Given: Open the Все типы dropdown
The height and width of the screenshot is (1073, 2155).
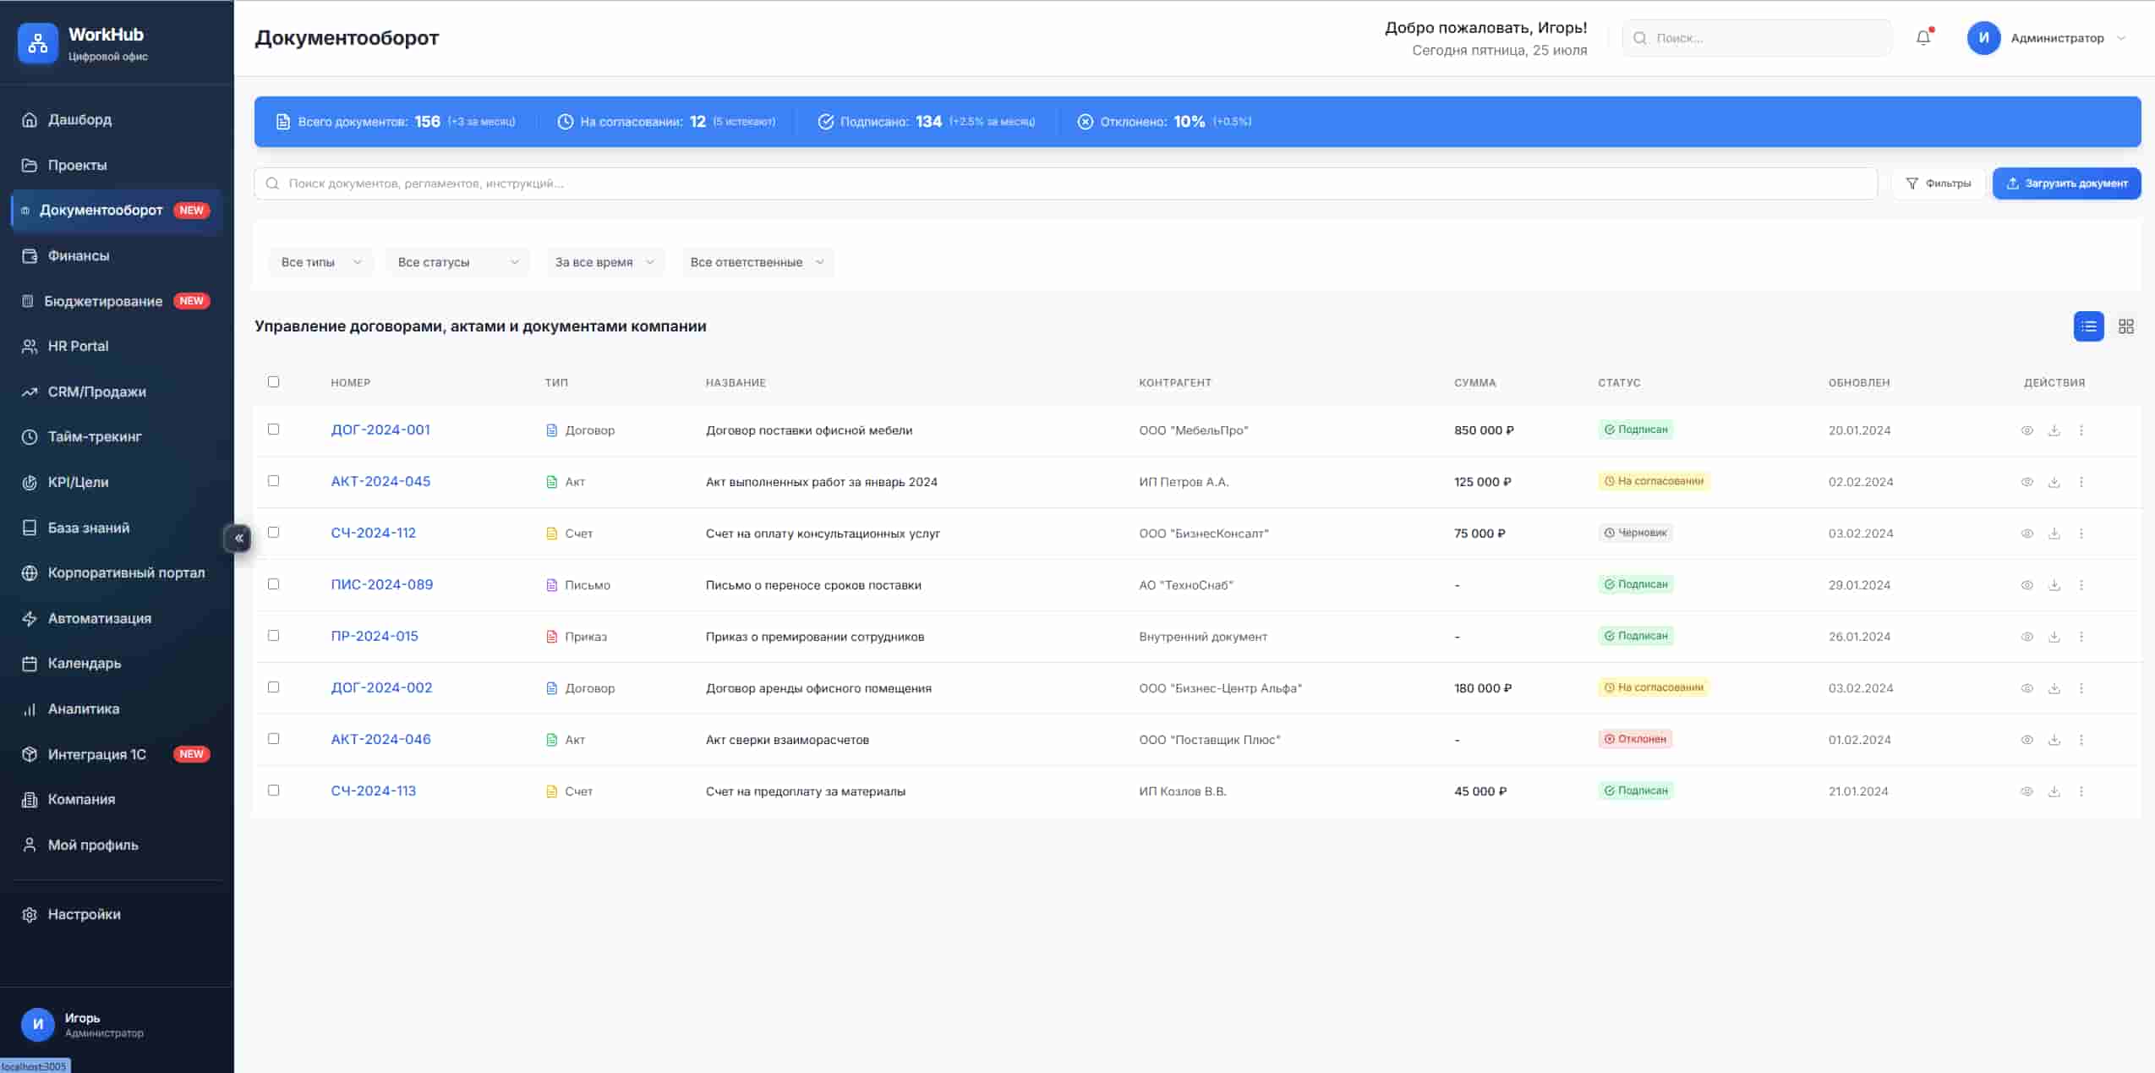Looking at the screenshot, I should tap(320, 262).
